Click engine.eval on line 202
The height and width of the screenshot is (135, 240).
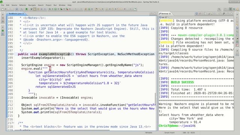[x=31, y=69]
